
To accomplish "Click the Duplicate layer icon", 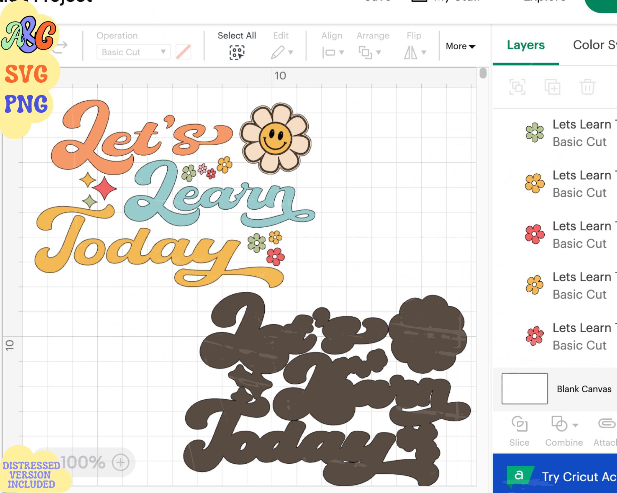I will pos(552,86).
